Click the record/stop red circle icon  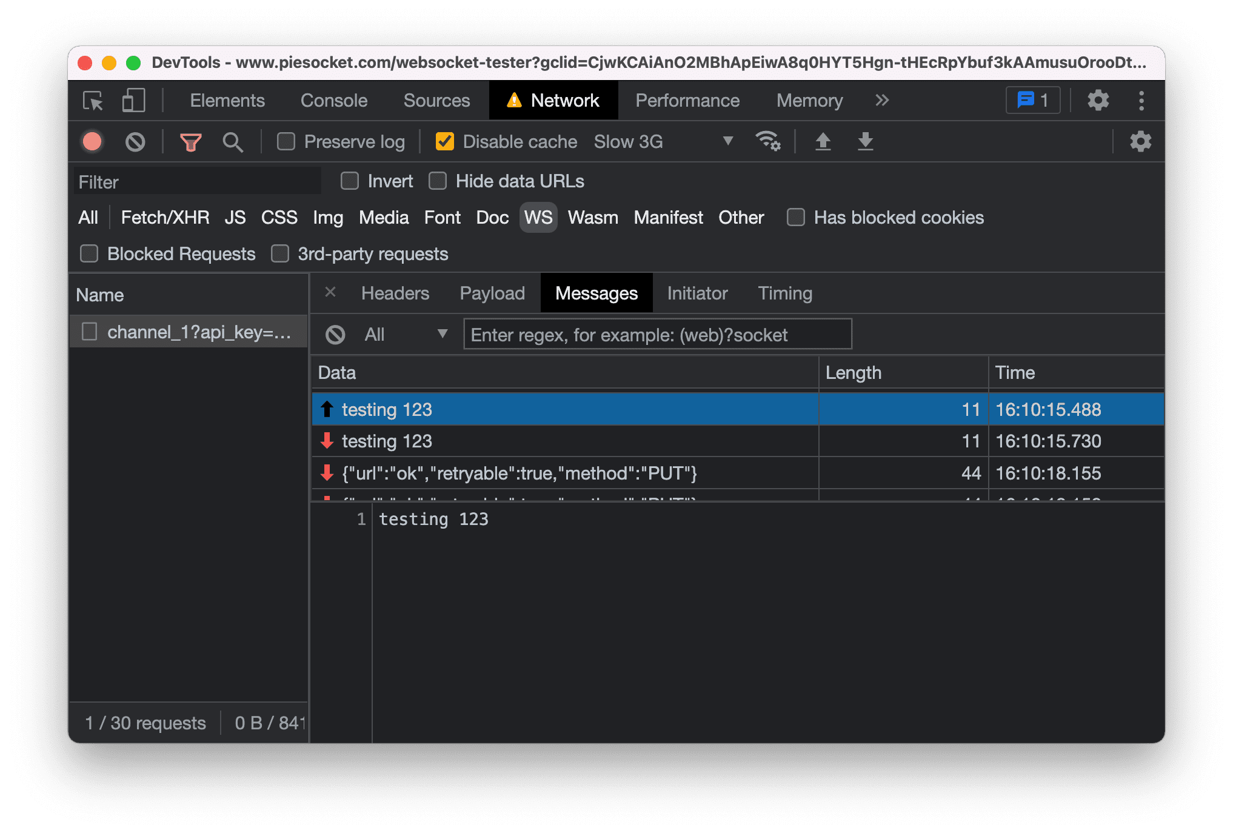(x=94, y=141)
